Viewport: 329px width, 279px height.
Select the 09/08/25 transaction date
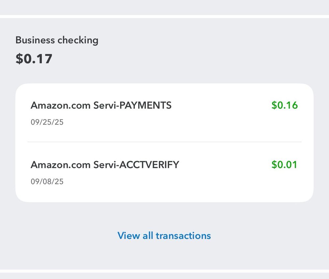(x=47, y=182)
